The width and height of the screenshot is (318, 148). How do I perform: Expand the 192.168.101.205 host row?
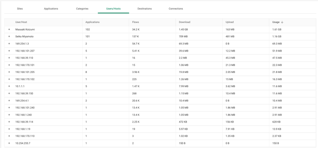pos(9,72)
